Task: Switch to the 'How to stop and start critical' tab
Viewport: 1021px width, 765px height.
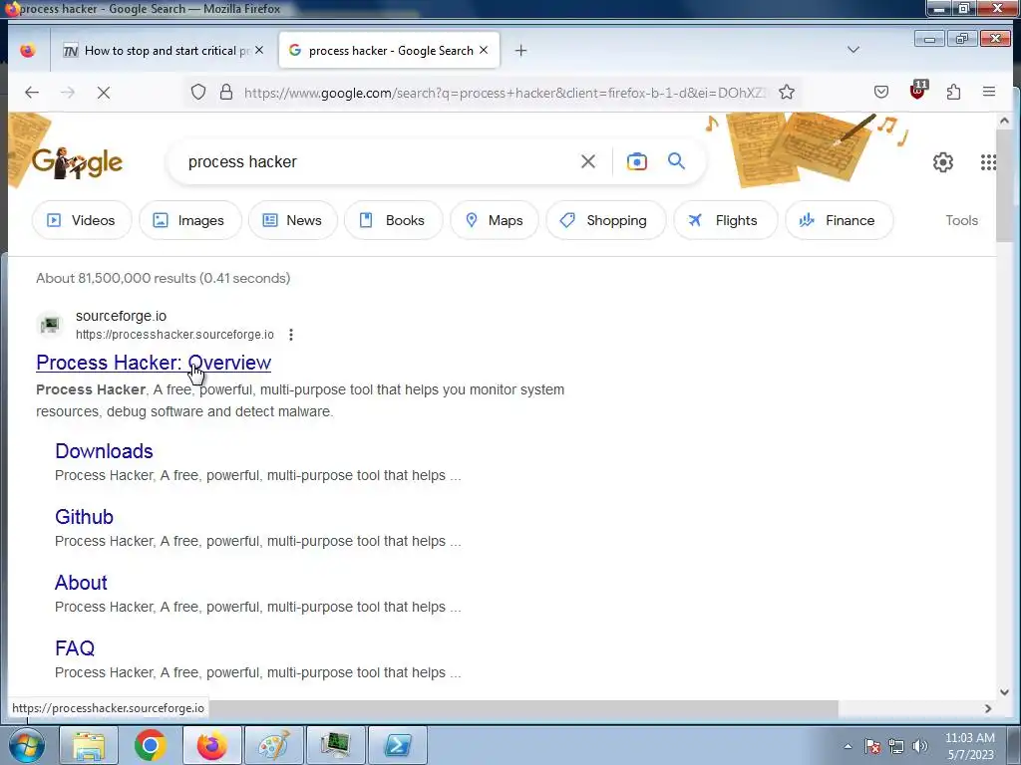Action: coord(156,51)
